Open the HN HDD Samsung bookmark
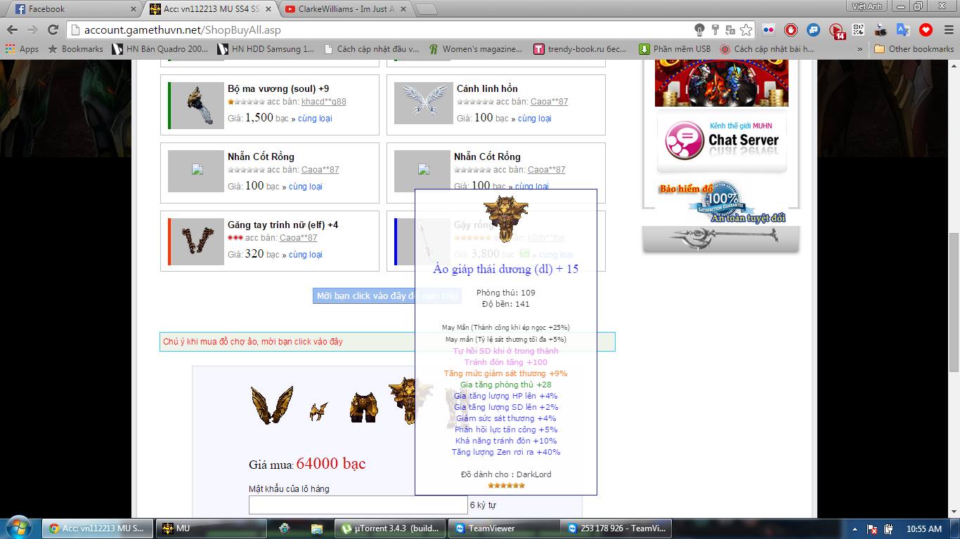 pyautogui.click(x=266, y=49)
